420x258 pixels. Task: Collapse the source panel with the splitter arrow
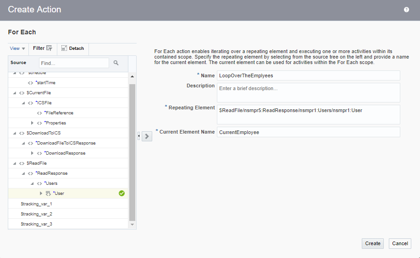139,136
